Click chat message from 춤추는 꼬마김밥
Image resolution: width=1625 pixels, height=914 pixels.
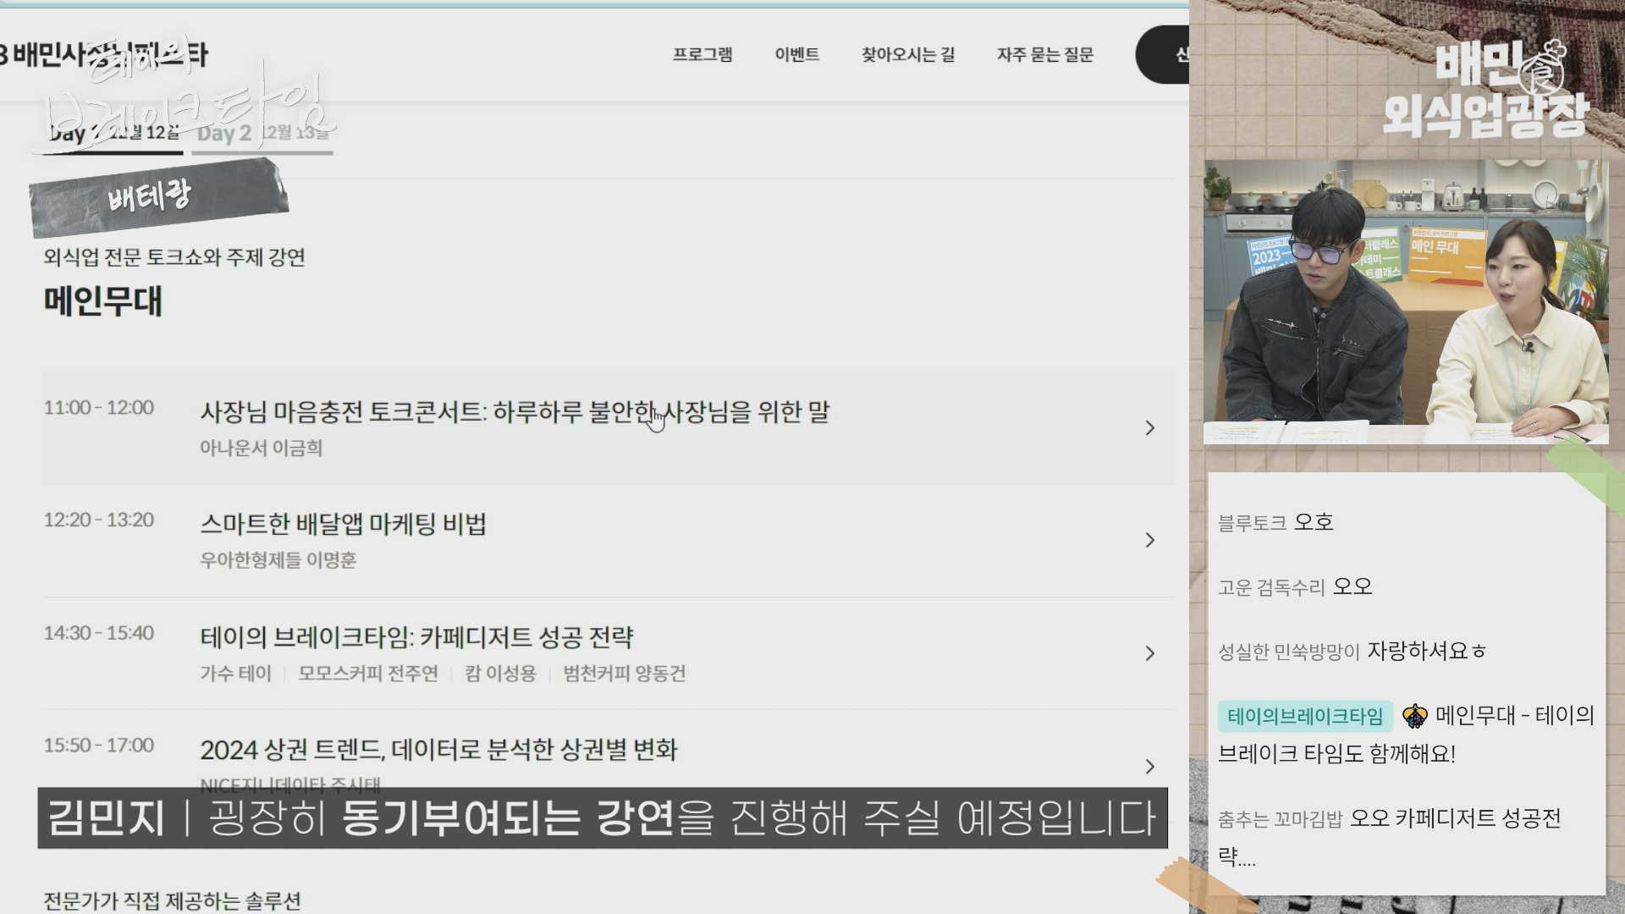[x=1390, y=838]
